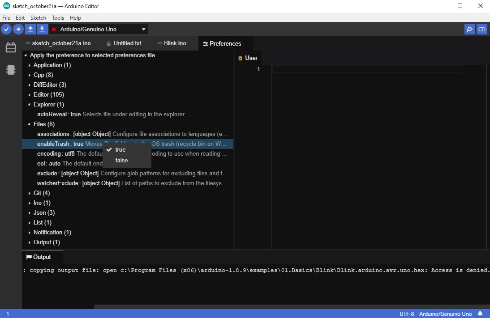
Task: Click the problems count '1' in status bar
Action: point(8,314)
